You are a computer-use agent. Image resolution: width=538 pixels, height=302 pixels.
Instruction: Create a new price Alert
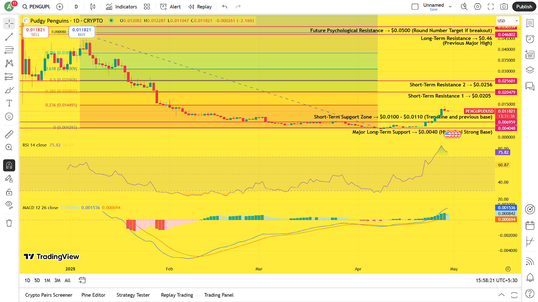(x=170, y=7)
